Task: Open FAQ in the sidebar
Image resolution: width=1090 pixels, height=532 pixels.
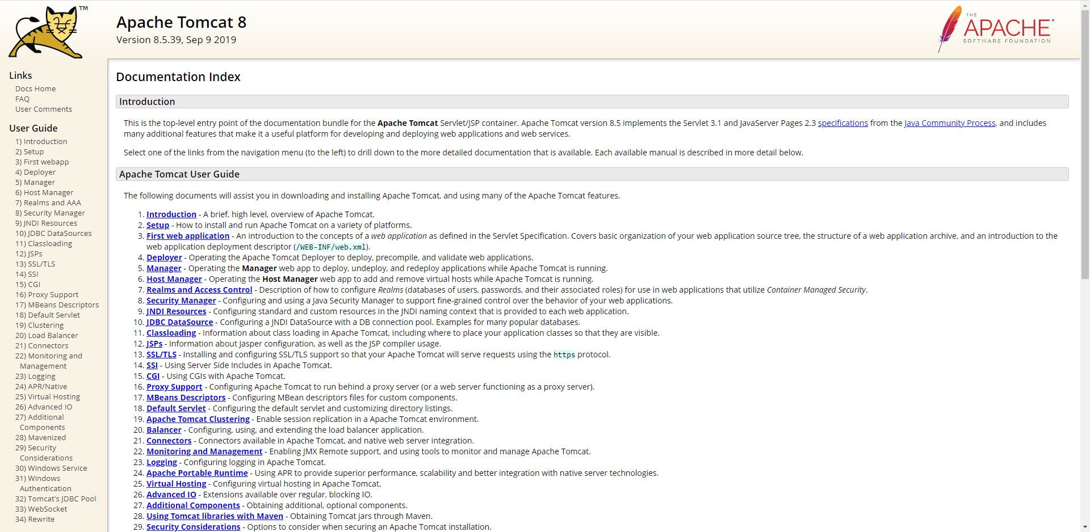Action: (x=22, y=99)
